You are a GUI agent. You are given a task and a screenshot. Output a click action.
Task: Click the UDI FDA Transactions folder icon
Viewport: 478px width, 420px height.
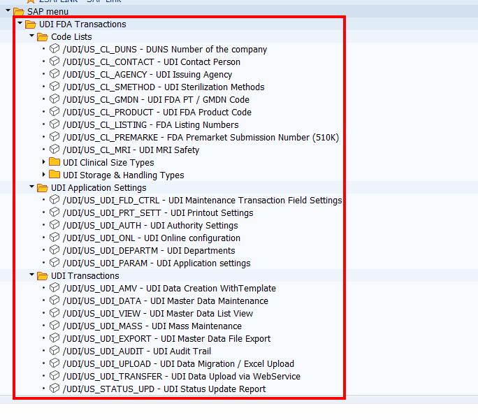click(x=31, y=24)
